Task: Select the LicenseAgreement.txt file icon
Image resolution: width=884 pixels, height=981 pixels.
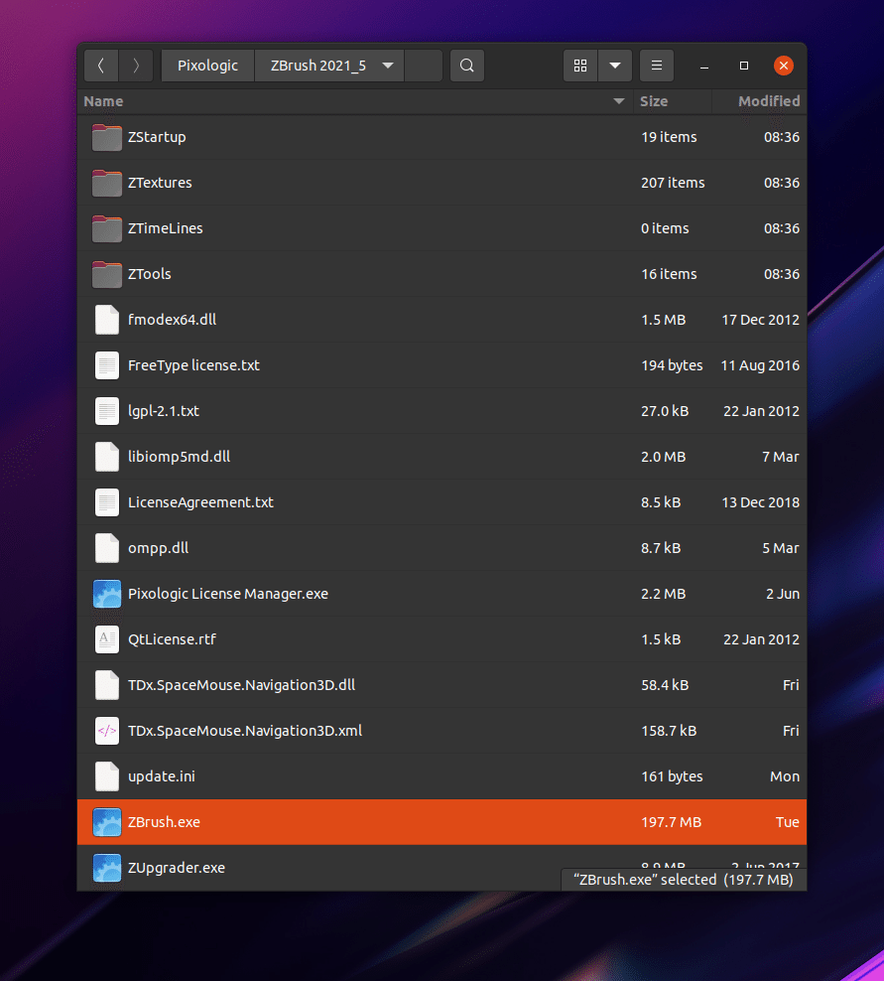Action: click(107, 502)
